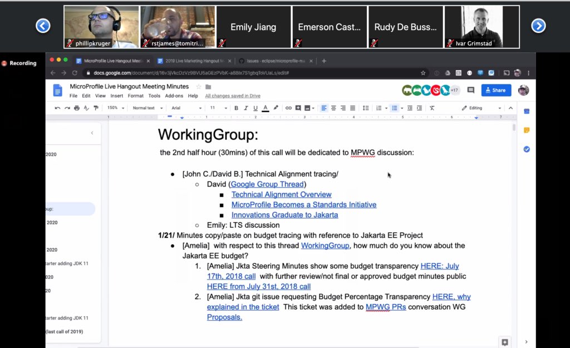Image resolution: width=570 pixels, height=348 pixels.
Task: Click Increase indent icon
Action: [419, 108]
